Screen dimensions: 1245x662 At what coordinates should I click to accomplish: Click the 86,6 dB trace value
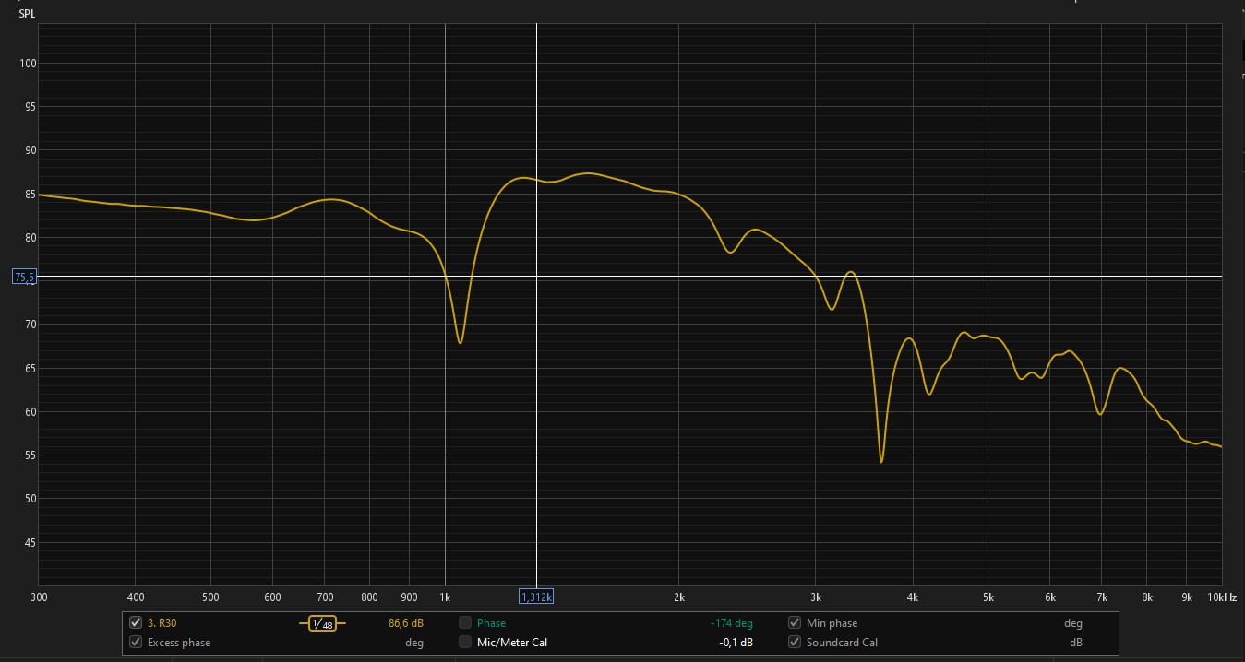tap(406, 623)
